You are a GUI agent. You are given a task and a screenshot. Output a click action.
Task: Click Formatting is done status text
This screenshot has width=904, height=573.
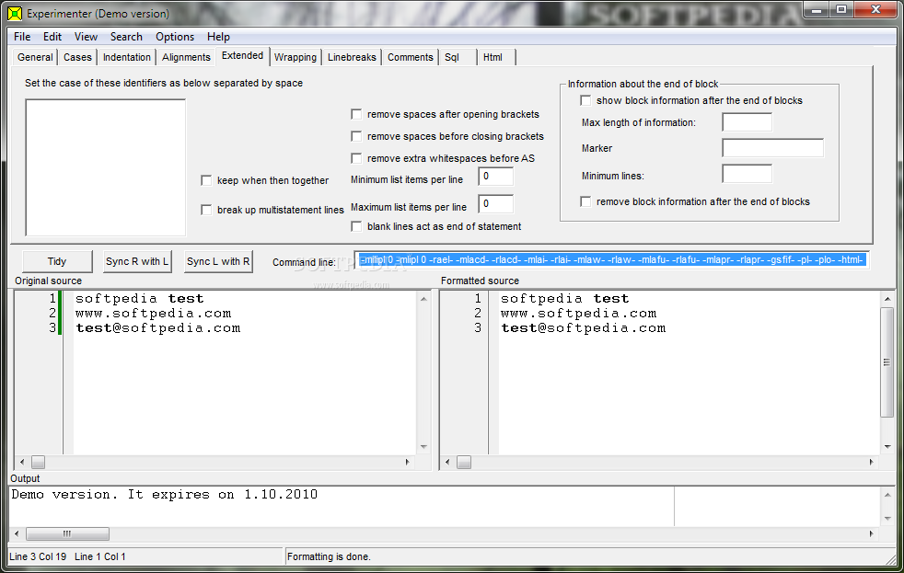(329, 556)
